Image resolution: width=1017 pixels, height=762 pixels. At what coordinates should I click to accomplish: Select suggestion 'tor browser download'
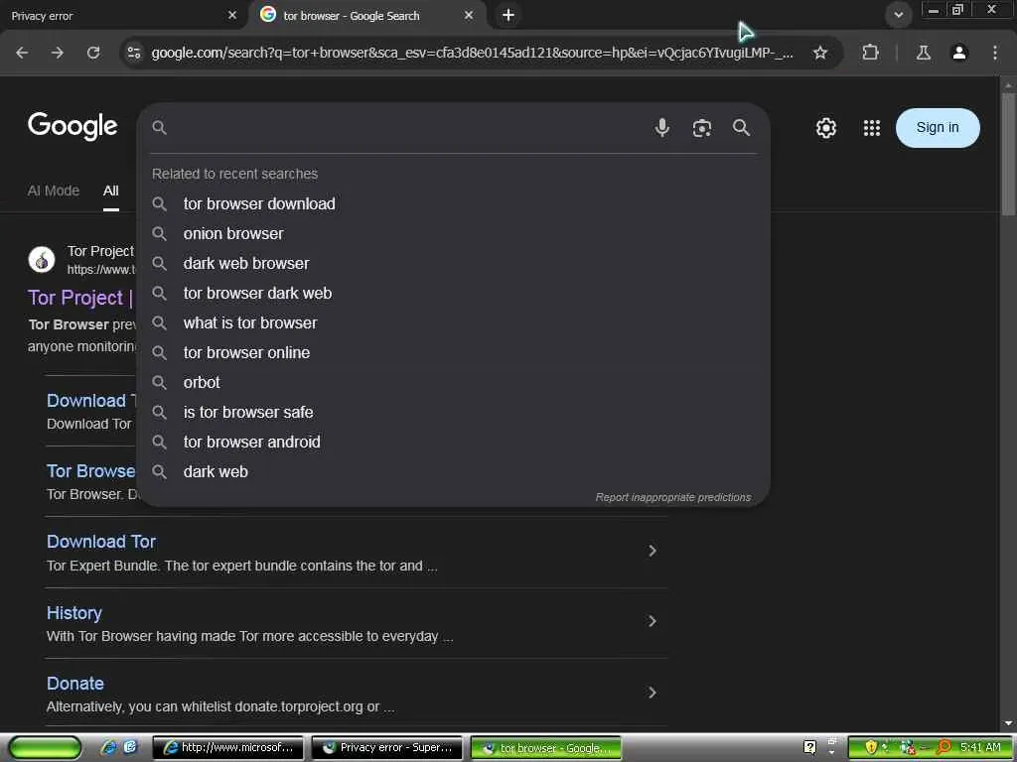(453, 203)
